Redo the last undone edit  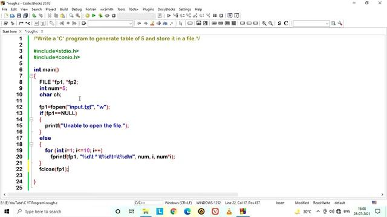tap(41, 16)
